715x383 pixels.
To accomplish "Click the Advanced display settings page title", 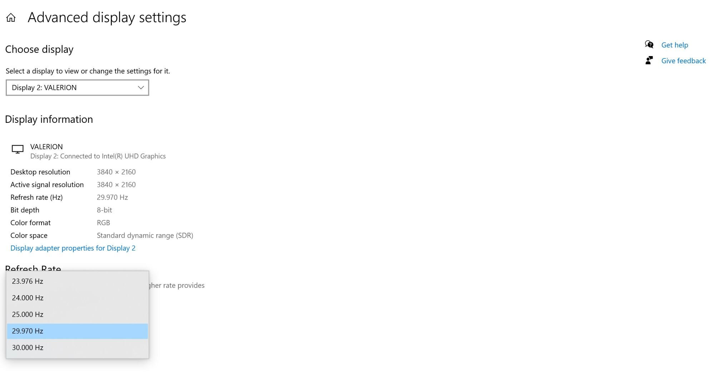I will (107, 17).
